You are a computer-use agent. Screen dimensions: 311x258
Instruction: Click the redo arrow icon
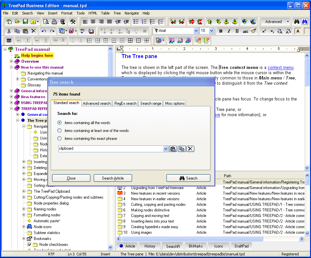coord(52,31)
